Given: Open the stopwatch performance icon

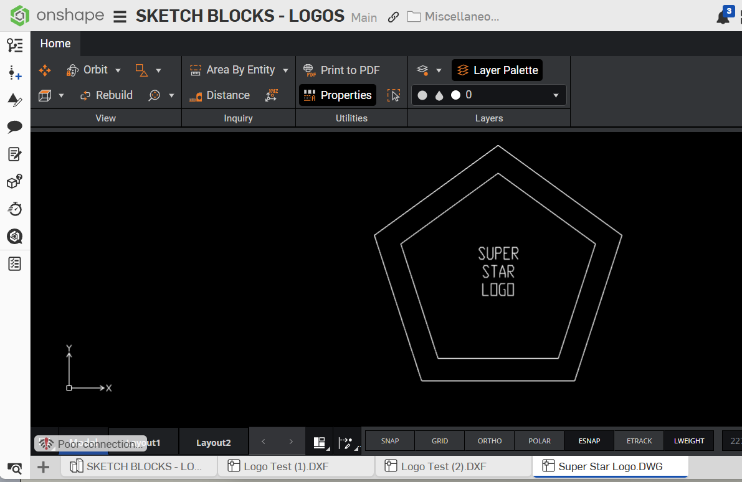Looking at the screenshot, I should click(x=15, y=209).
